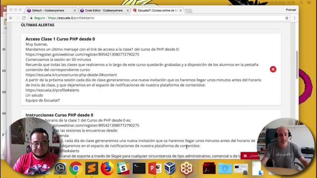
Task: Click the Instrucciones Curso PHP desde 0 heading
Action: [59, 115]
